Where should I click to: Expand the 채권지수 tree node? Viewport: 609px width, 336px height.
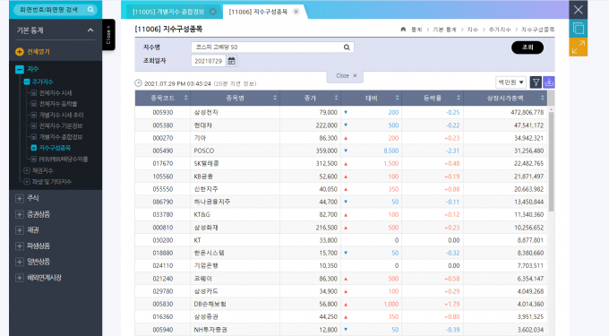point(27,170)
